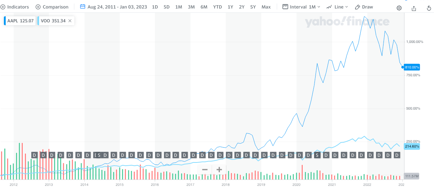Open the Aug 24, 2011 - Jan 03, 2023 date range
Image resolution: width=434 pixels, height=188 pixels.
(x=117, y=7)
